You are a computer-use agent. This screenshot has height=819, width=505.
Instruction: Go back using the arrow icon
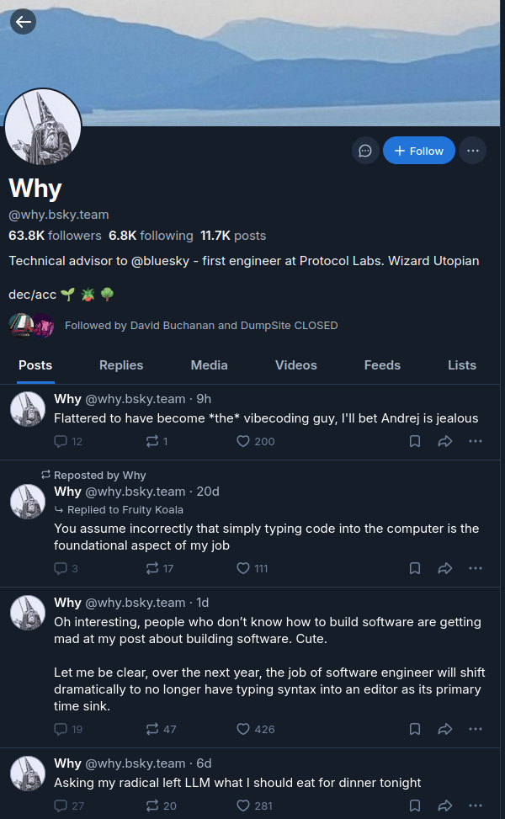click(23, 22)
